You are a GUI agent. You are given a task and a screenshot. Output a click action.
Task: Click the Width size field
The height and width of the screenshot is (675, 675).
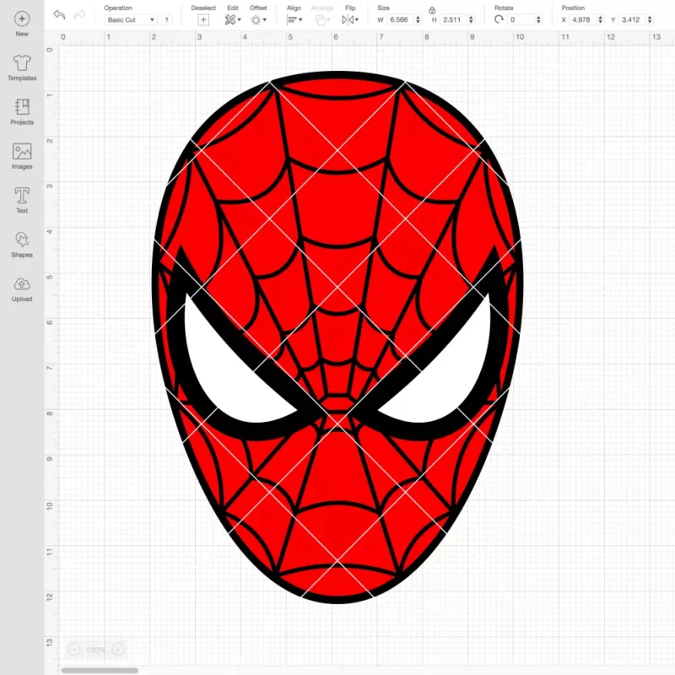(399, 19)
